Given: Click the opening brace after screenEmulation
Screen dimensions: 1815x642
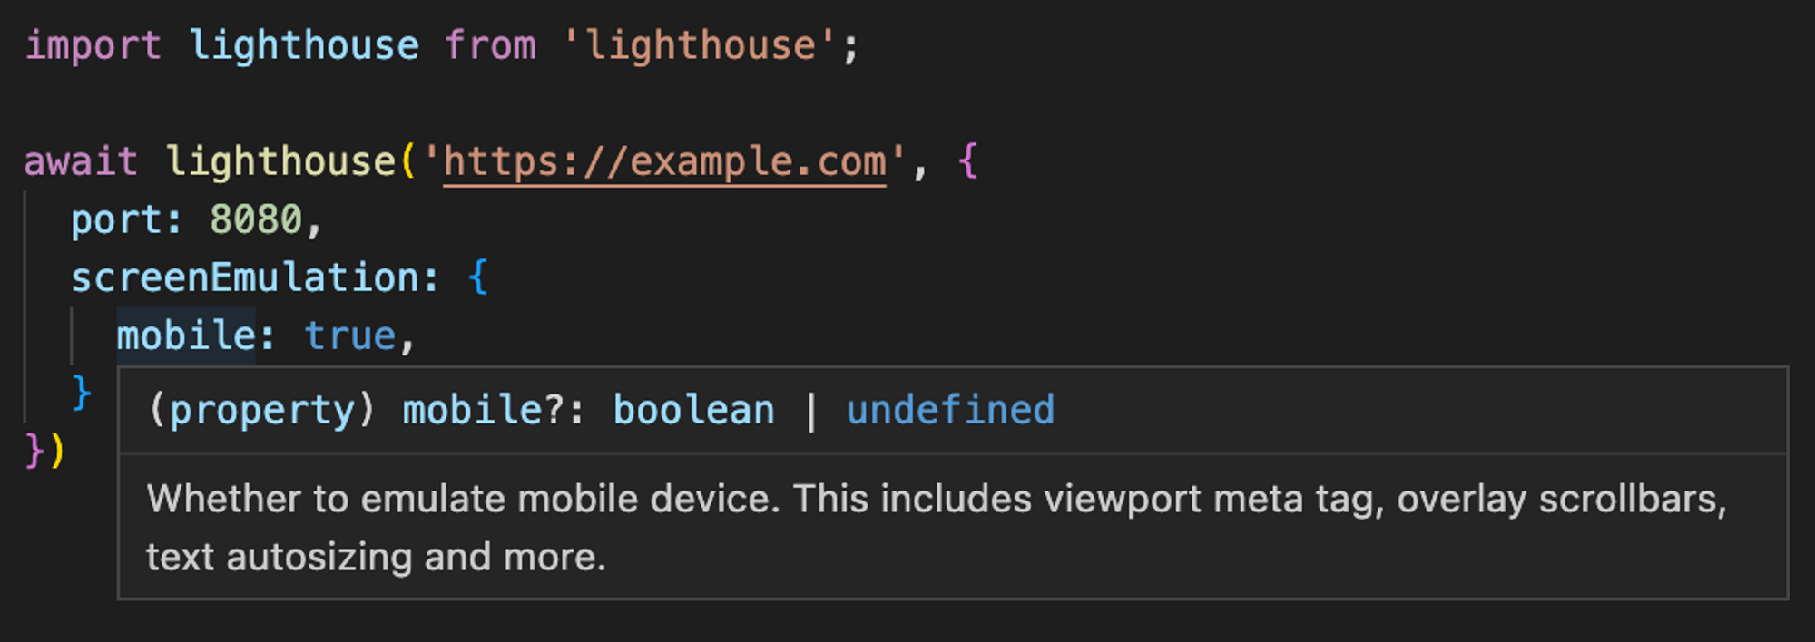Looking at the screenshot, I should pos(478,278).
